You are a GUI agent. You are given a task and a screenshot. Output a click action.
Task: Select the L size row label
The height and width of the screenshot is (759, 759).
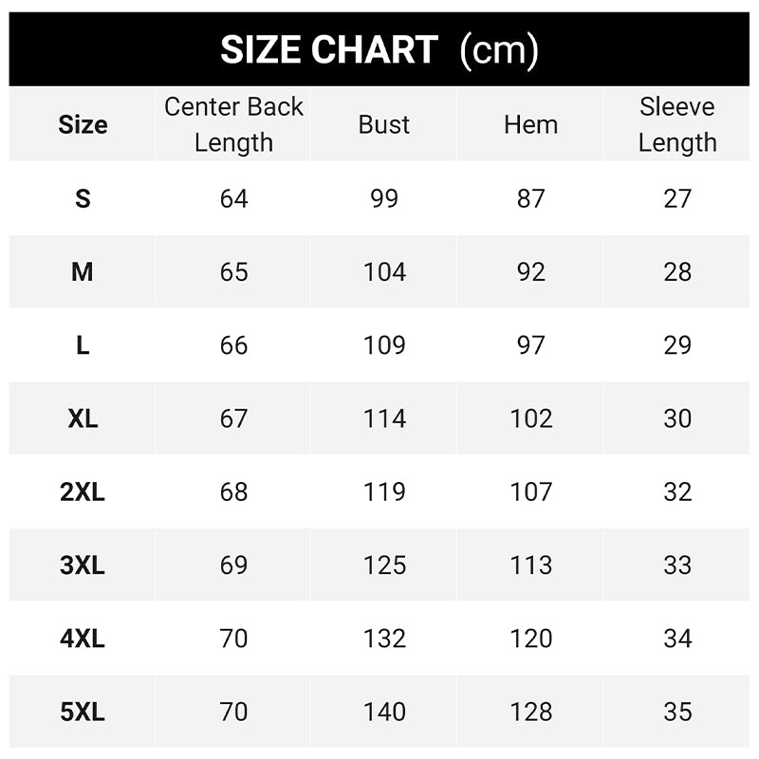[83, 345]
